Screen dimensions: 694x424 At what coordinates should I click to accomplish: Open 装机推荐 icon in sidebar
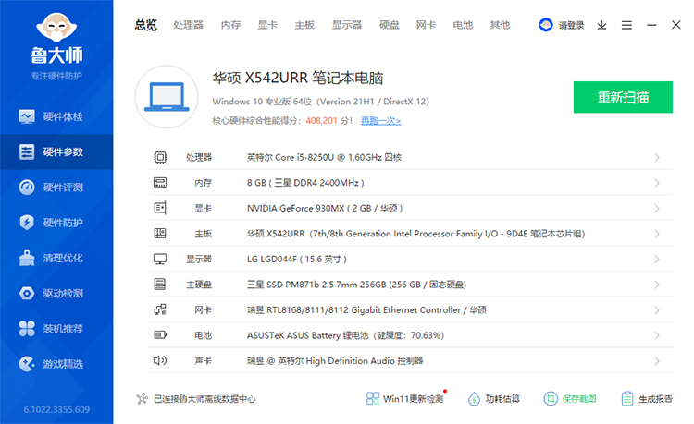click(x=27, y=329)
